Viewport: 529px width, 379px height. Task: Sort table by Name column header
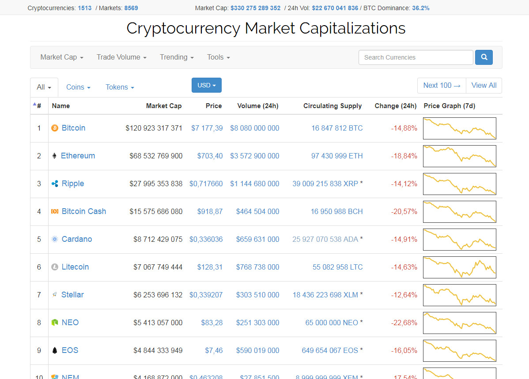coord(61,106)
